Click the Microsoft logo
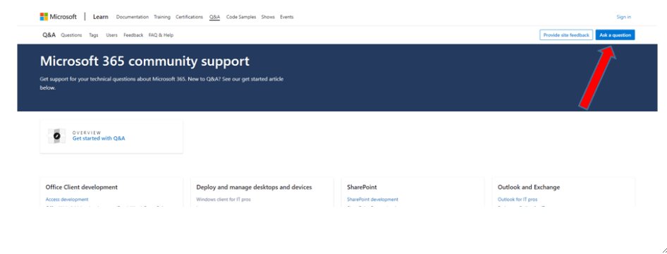The width and height of the screenshot is (667, 254). (x=59, y=17)
